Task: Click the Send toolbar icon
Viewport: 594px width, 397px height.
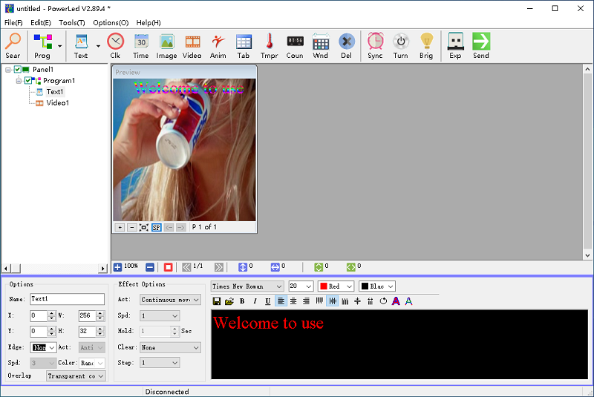Action: coord(481,45)
